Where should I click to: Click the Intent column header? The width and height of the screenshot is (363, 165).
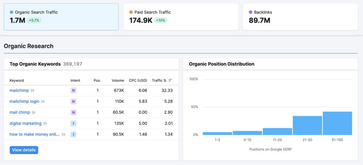(x=75, y=81)
